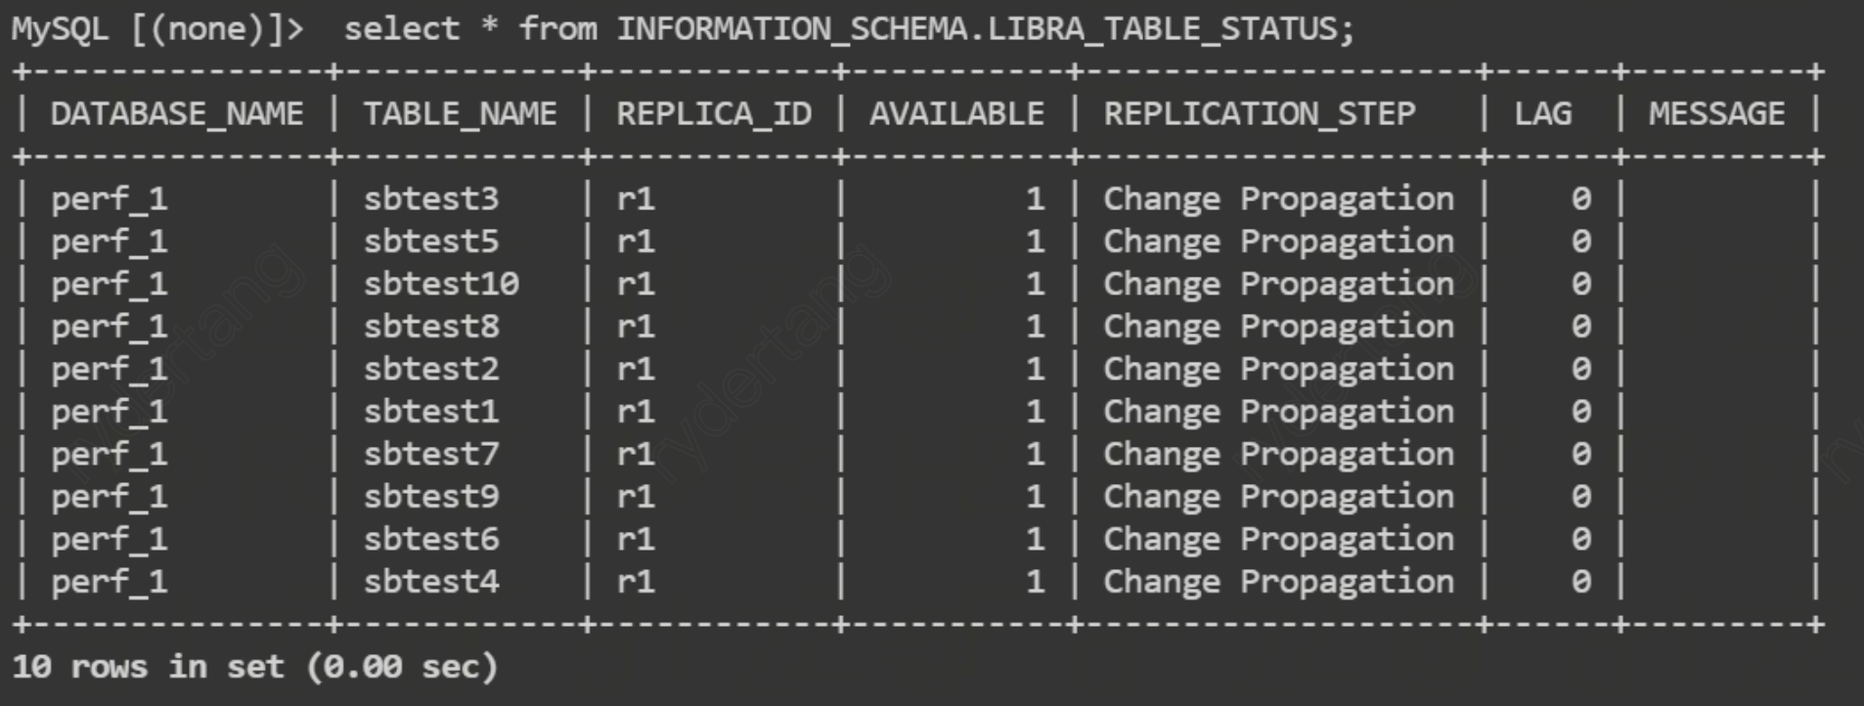
Task: Click the REPLICA_ID column header
Action: coord(714,114)
